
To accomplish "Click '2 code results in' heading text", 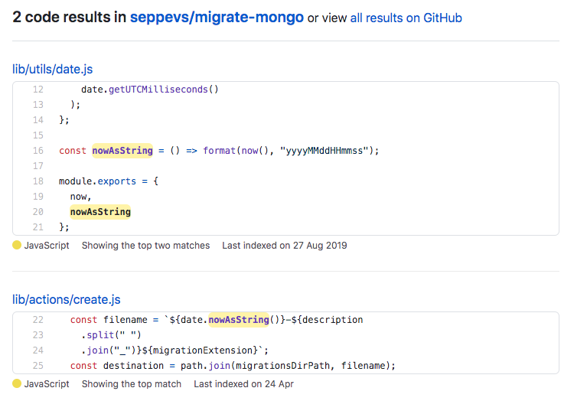I will [x=69, y=17].
